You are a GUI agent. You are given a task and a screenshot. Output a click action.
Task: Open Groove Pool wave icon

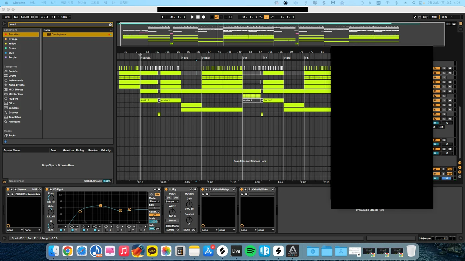pyautogui.click(x=5, y=182)
